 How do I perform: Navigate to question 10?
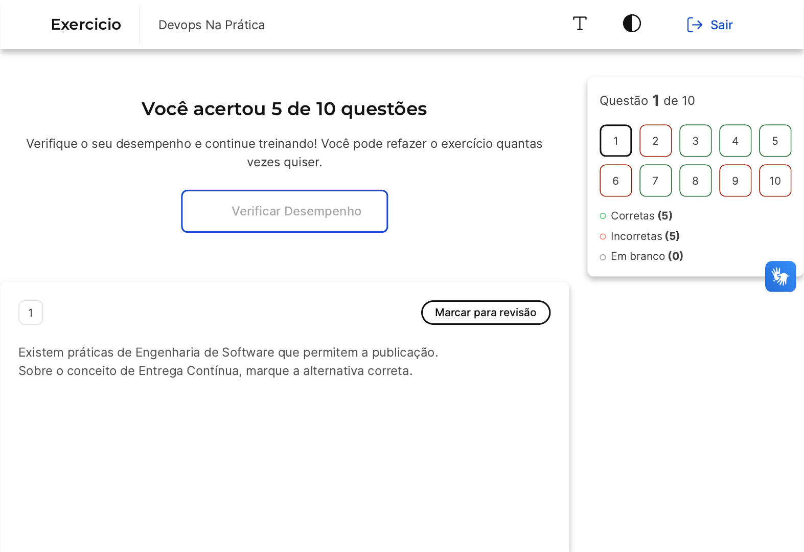775,181
